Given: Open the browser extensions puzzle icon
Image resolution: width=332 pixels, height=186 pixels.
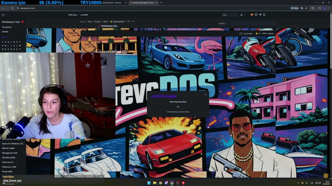Looking at the screenshot, I should click(313, 8).
